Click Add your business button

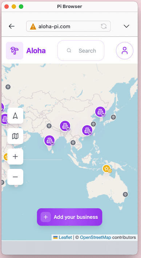pos(70,217)
